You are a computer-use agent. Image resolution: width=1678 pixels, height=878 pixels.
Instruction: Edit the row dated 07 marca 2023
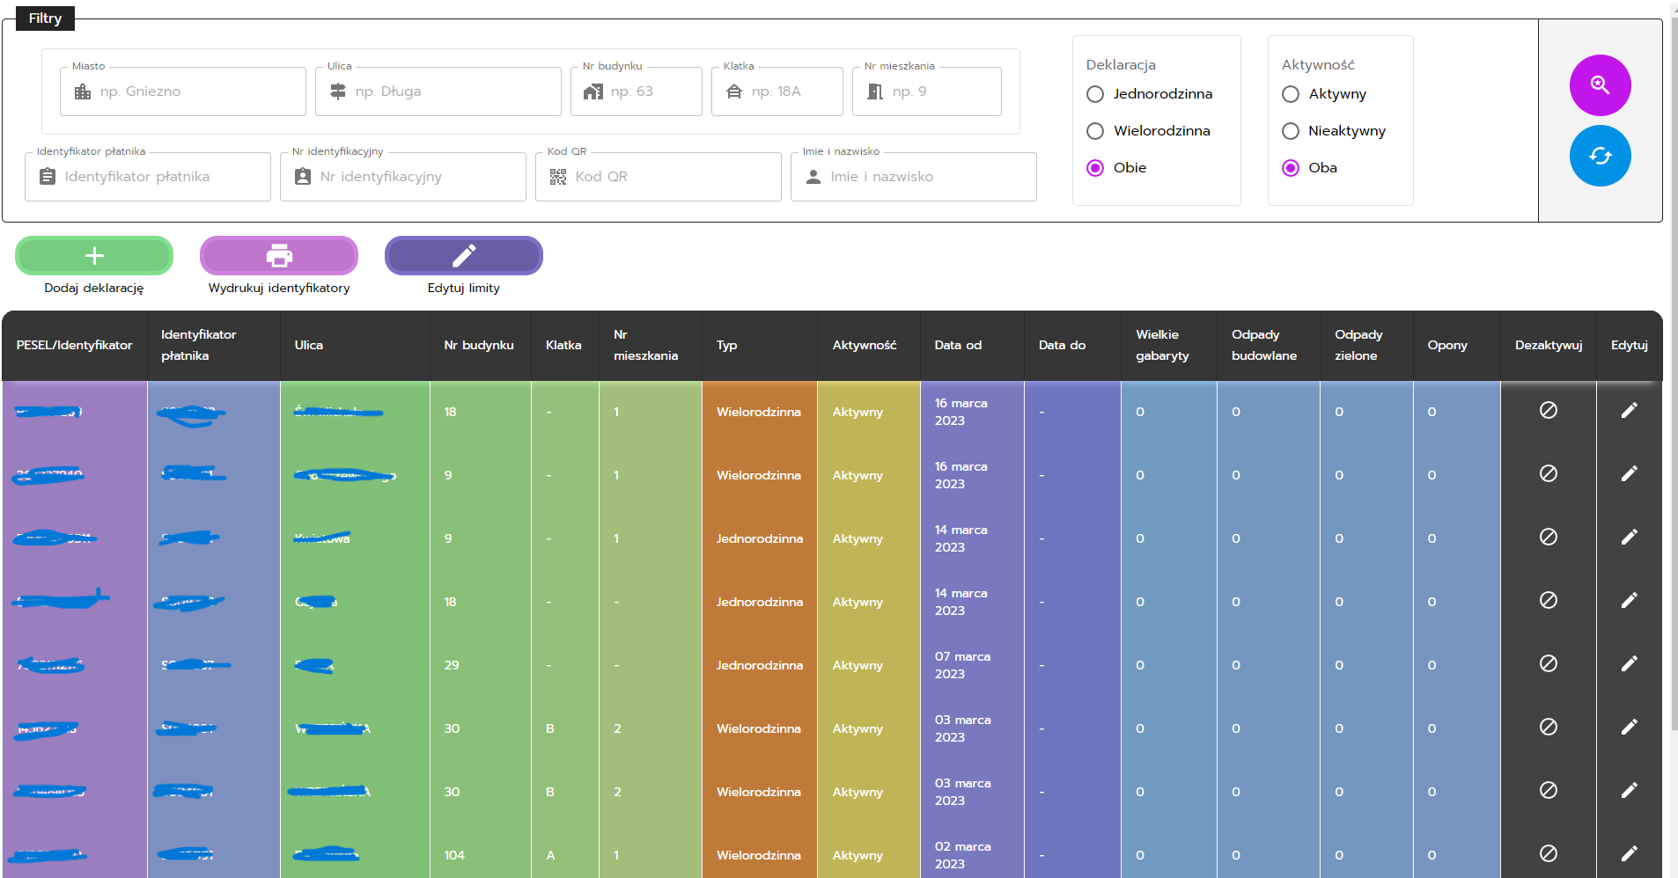[1630, 663]
